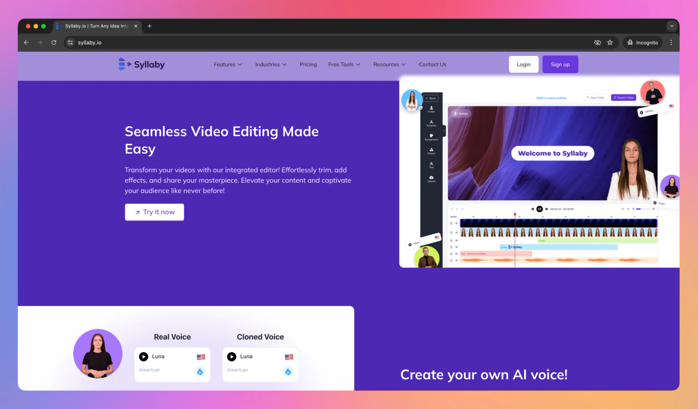The height and width of the screenshot is (409, 698).
Task: Click Jeremy's avatar bubble on red background
Action: click(x=653, y=92)
